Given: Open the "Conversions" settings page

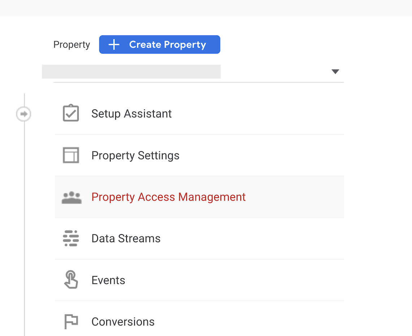Looking at the screenshot, I should point(123,321).
